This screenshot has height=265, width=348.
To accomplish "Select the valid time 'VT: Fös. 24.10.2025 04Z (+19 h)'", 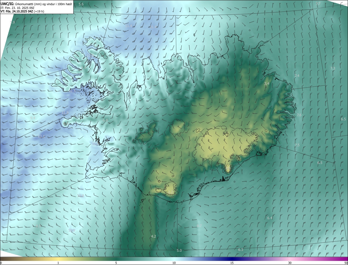I will [x=23, y=11].
